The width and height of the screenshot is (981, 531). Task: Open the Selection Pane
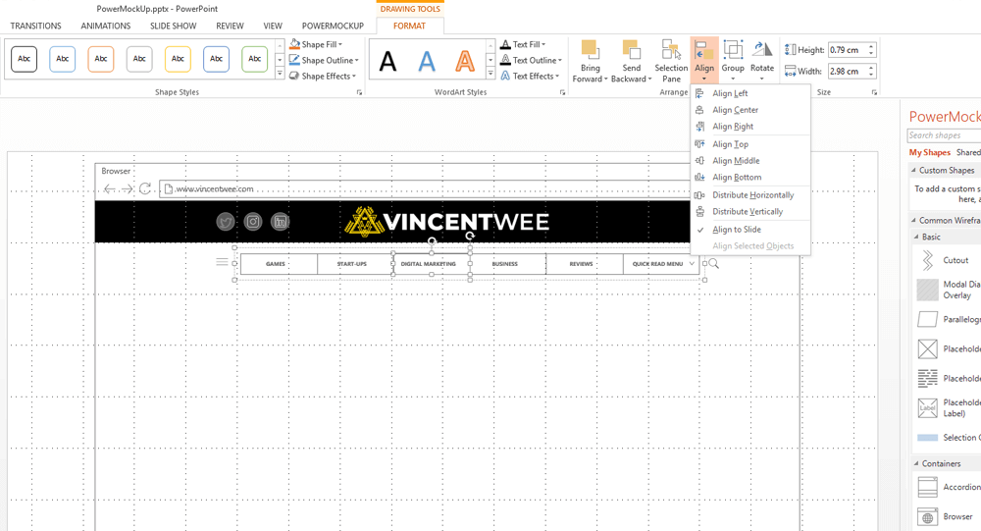pyautogui.click(x=671, y=61)
